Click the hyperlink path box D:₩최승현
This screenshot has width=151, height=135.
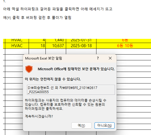[x=71, y=90]
